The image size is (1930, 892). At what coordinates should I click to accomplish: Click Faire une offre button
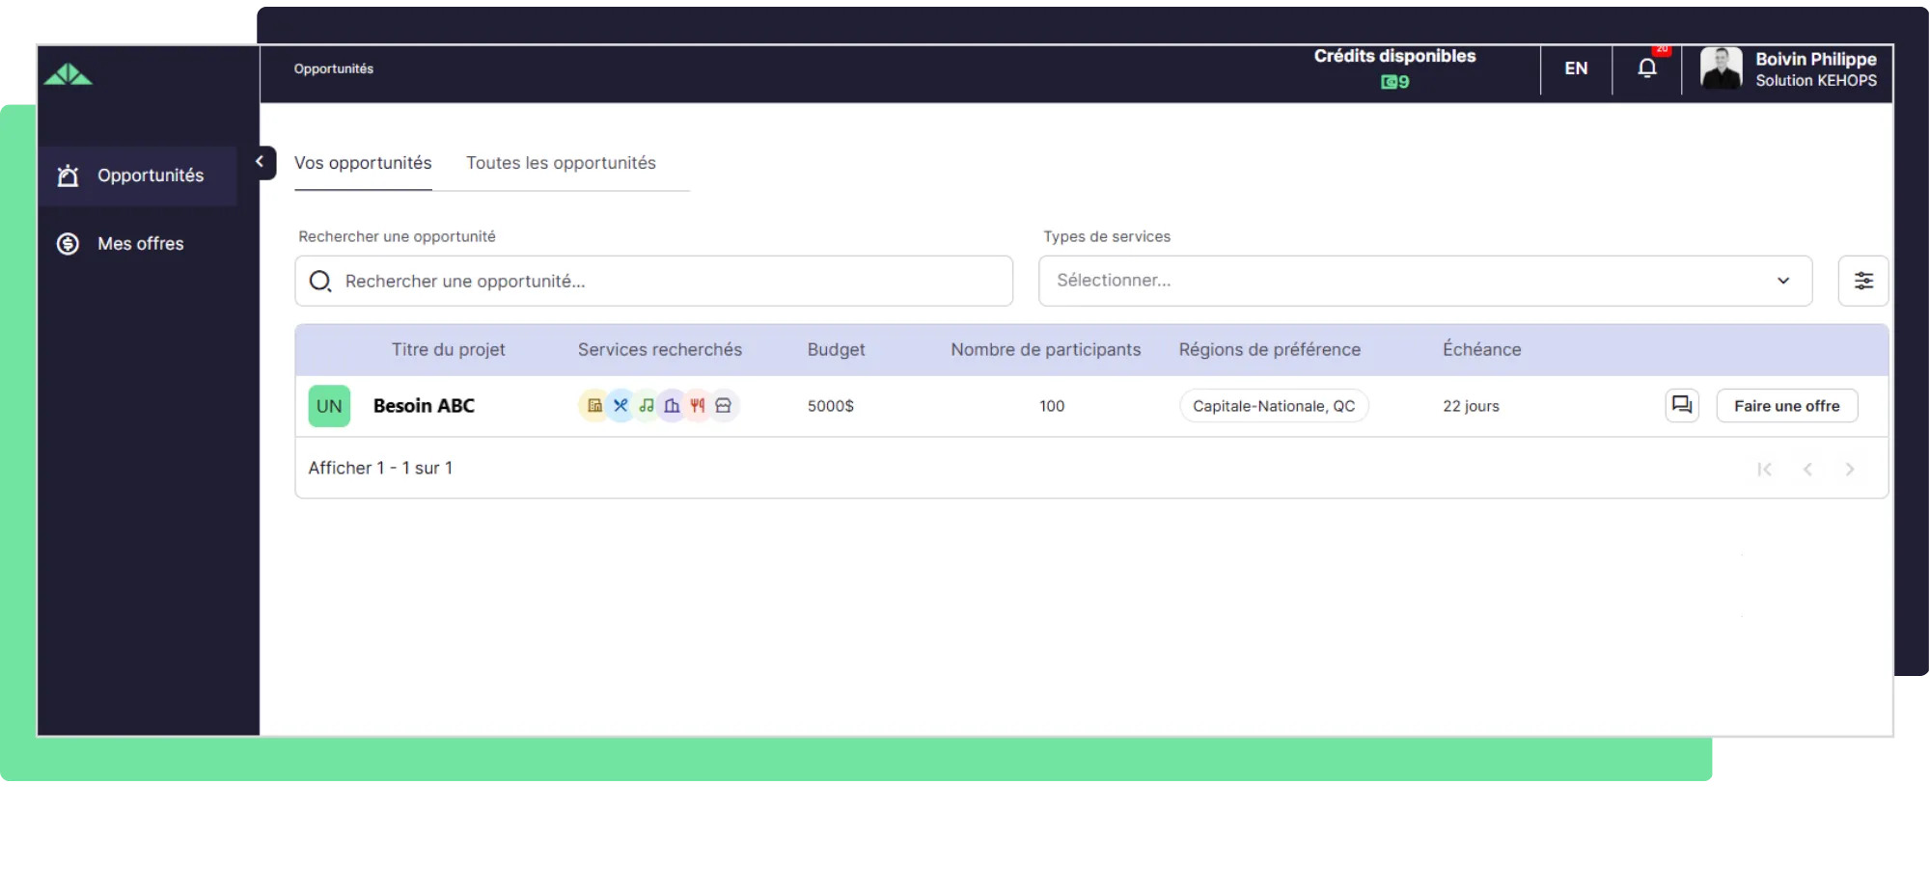coord(1786,406)
